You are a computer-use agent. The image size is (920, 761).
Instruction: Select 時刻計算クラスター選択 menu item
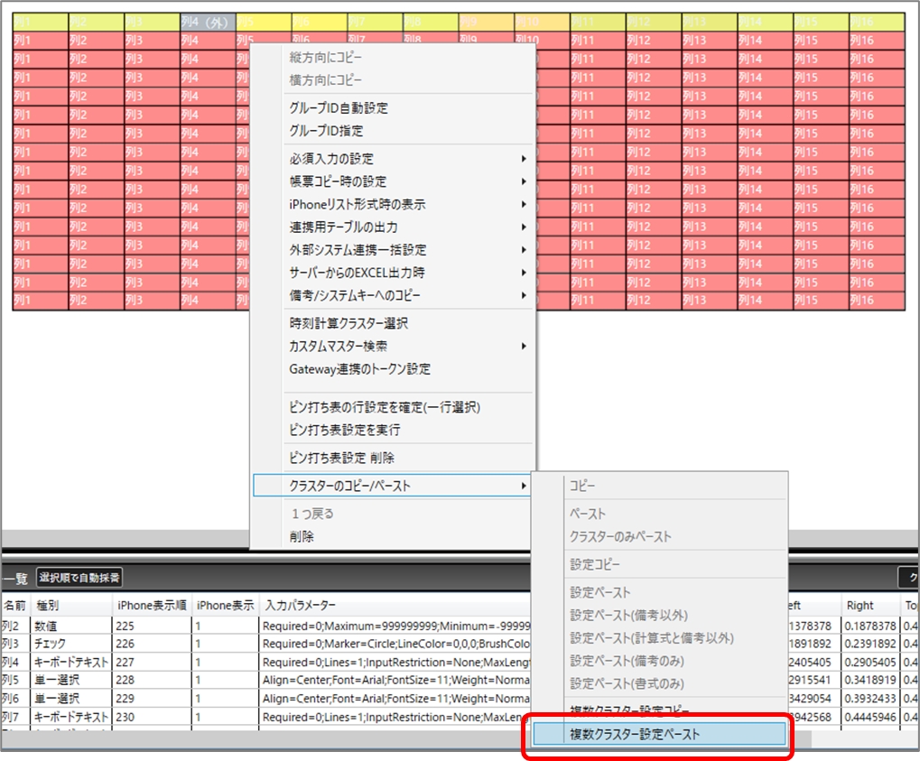[348, 323]
